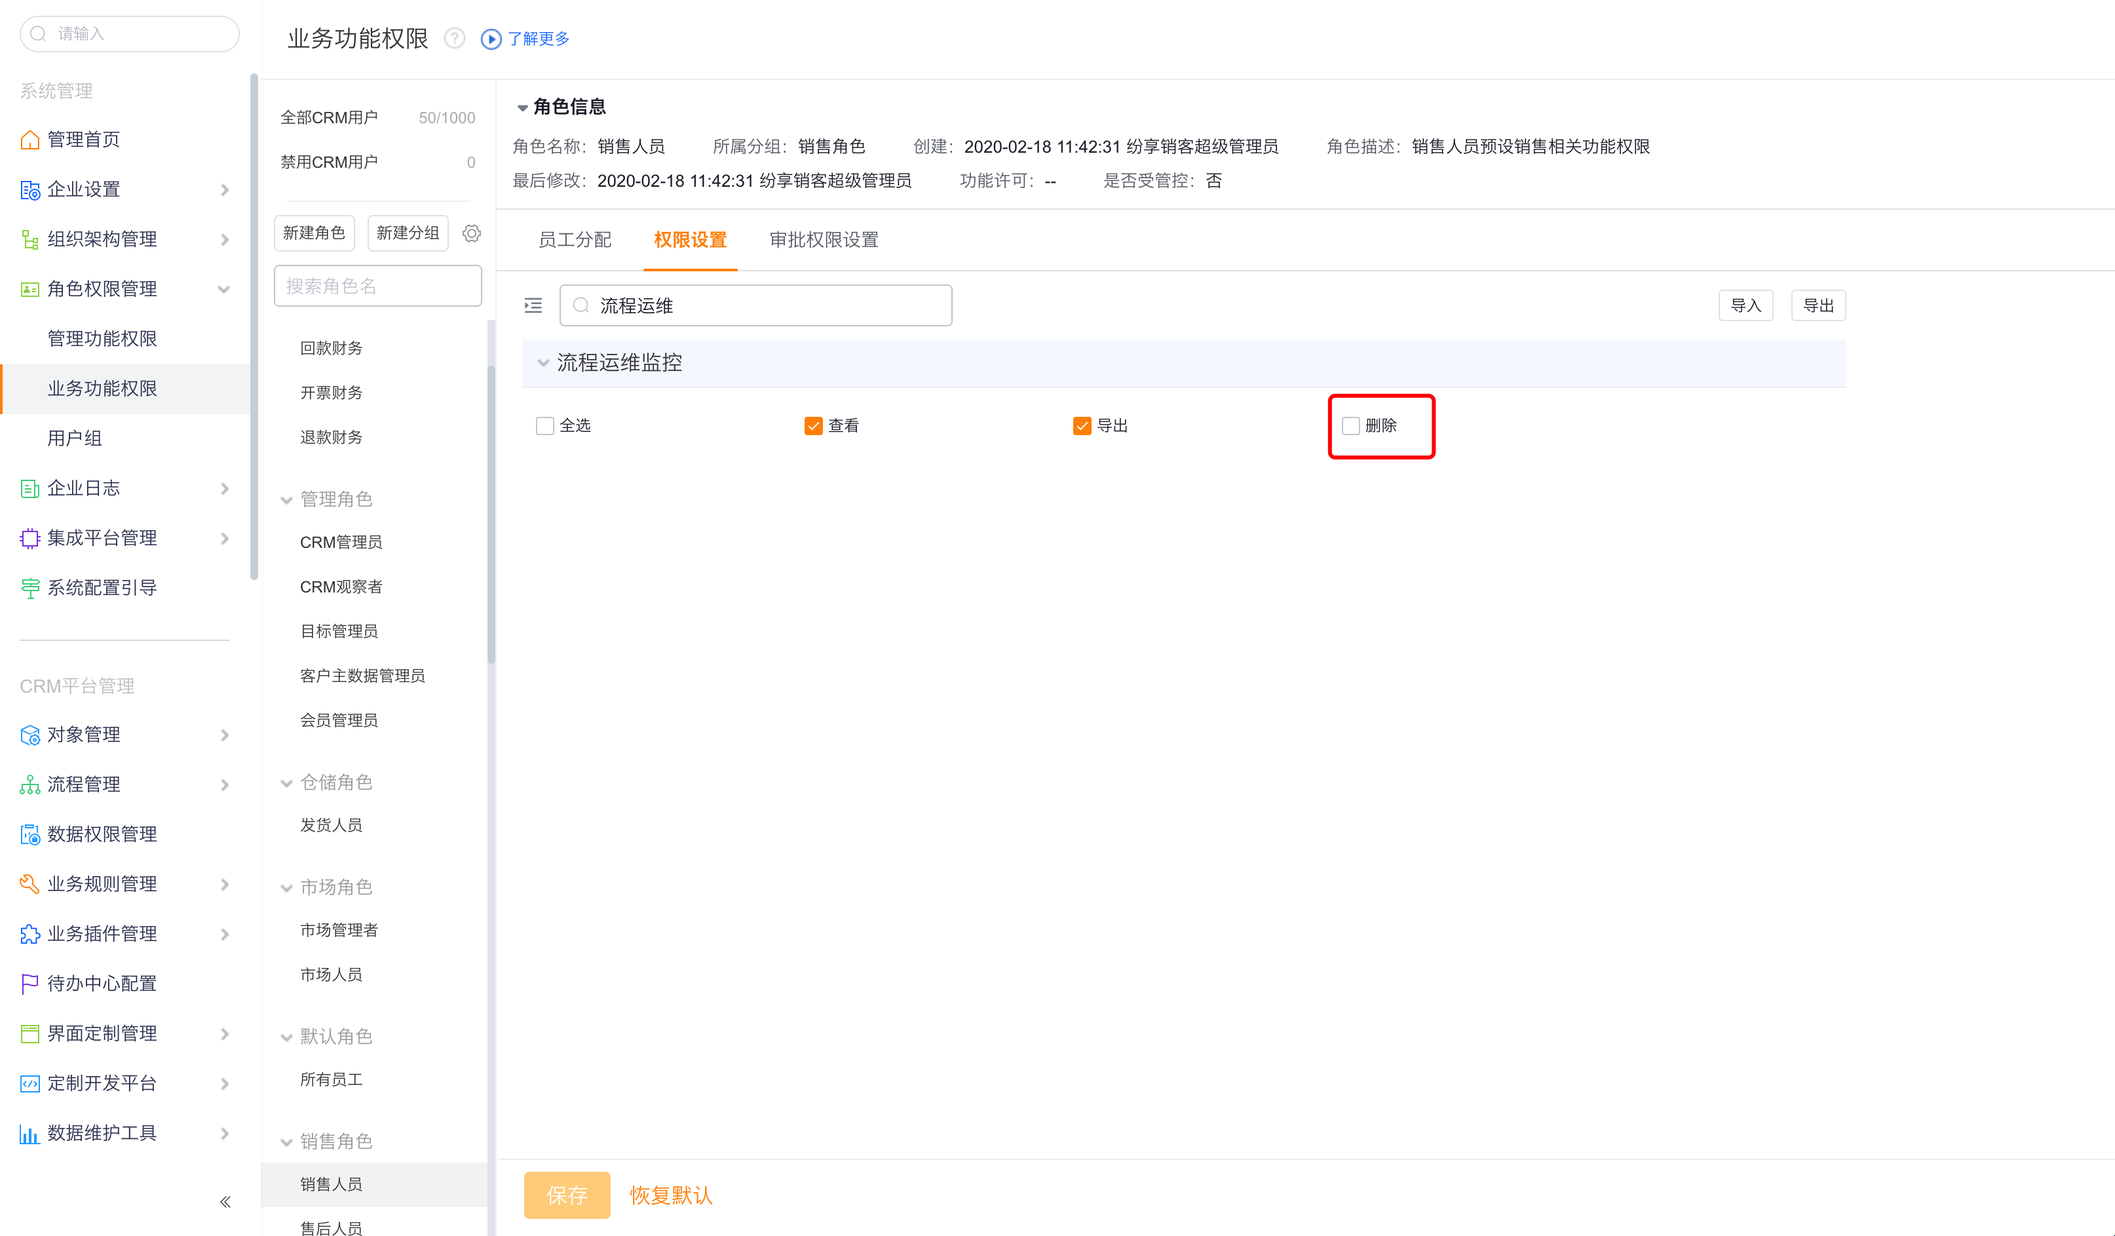Open the gear settings icon beside 新建分组

[472, 233]
